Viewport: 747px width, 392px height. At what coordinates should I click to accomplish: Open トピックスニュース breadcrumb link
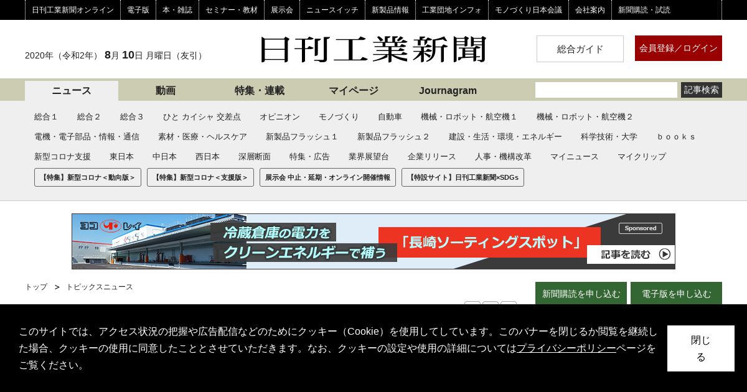[x=100, y=287]
